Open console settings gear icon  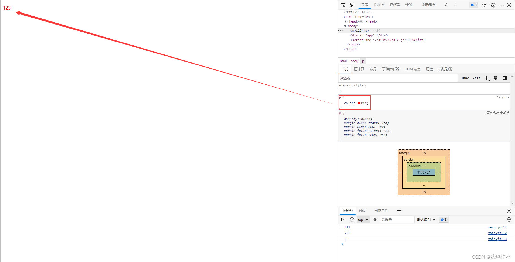click(x=509, y=220)
